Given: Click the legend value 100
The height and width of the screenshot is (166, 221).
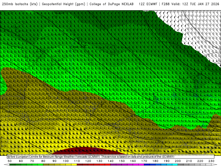Looking at the screenshot, I should coord(66,161).
